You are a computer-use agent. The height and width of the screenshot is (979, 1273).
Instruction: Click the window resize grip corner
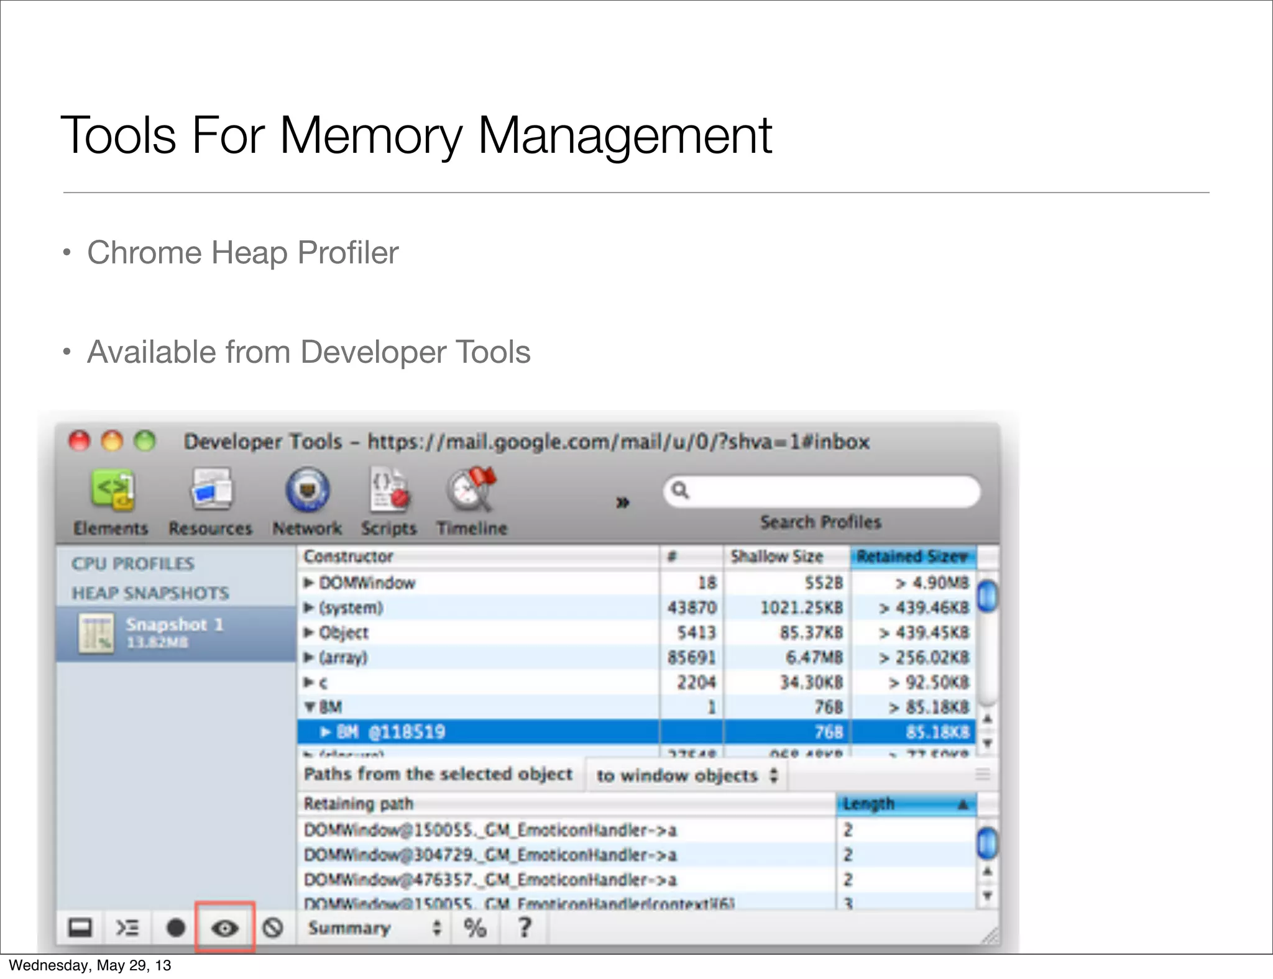(990, 936)
